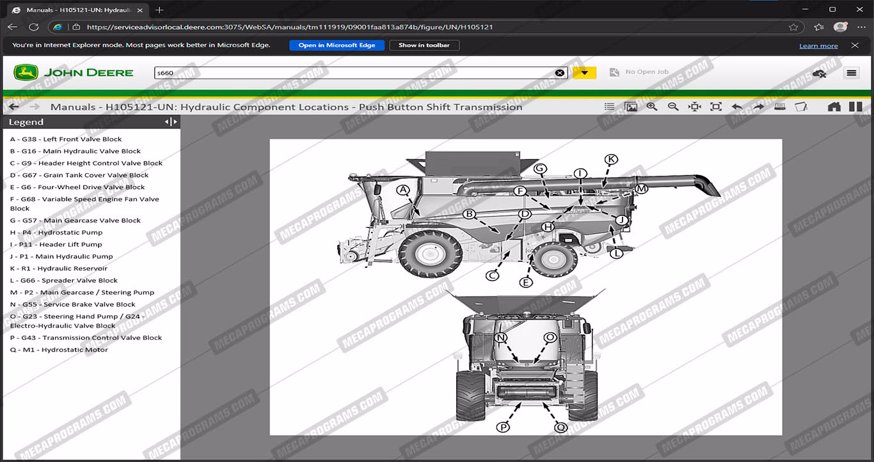
Task: Click the table of contents list icon
Action: (610, 107)
